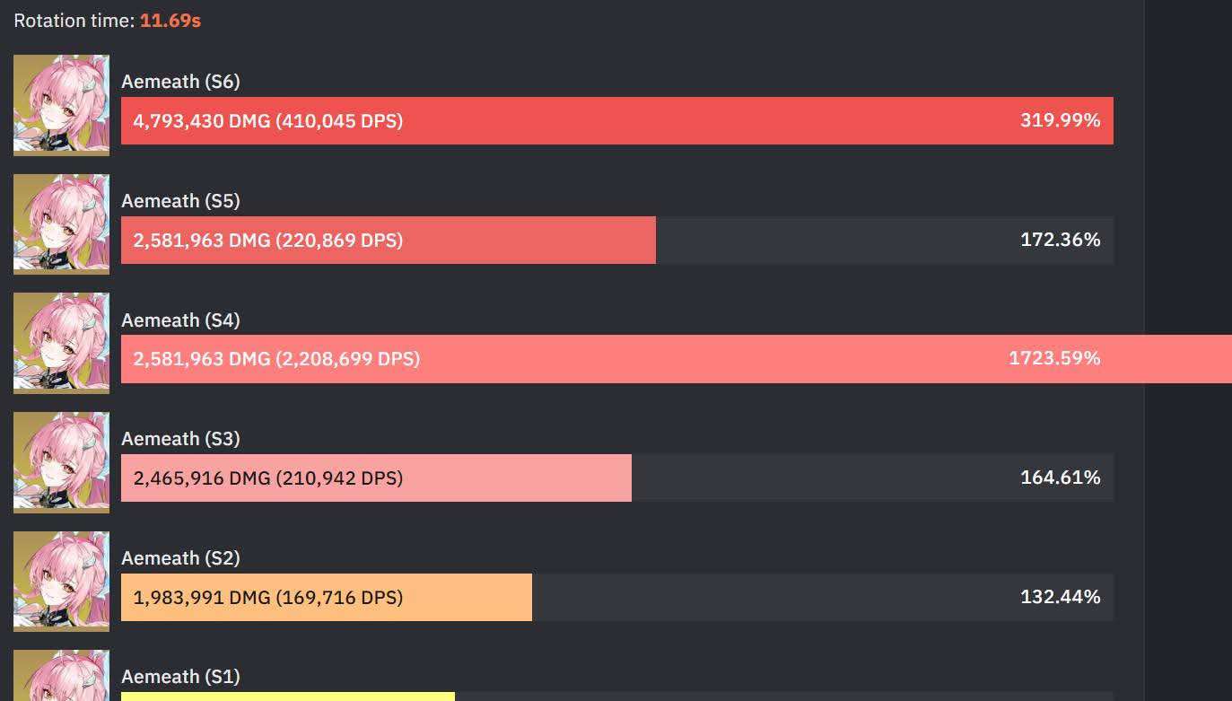Click the Aemeath (S6) name label

(180, 82)
